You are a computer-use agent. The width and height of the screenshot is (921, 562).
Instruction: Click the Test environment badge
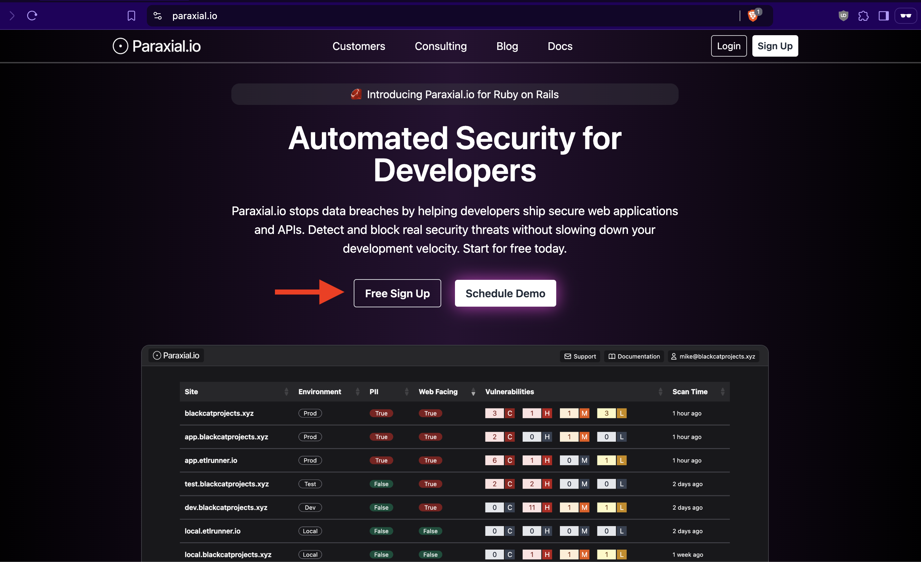(x=310, y=484)
